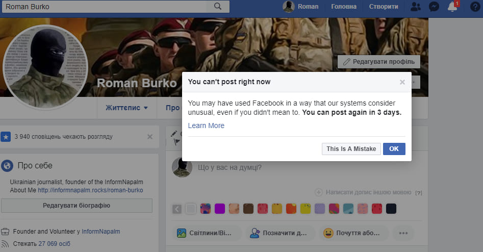The image size is (483, 252).
Task: Select the solid purple post background
Action: pyautogui.click(x=220, y=209)
